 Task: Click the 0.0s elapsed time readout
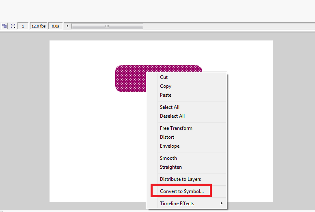55,26
